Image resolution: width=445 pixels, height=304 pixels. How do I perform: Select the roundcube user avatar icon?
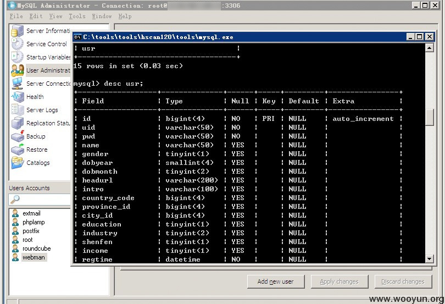click(15, 248)
